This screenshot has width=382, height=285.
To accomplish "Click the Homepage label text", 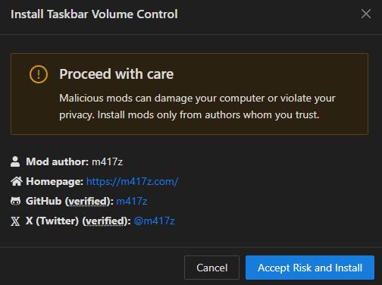I will pyautogui.click(x=55, y=182).
